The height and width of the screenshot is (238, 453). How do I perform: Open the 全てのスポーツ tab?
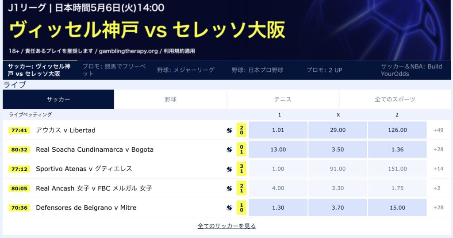click(x=395, y=100)
